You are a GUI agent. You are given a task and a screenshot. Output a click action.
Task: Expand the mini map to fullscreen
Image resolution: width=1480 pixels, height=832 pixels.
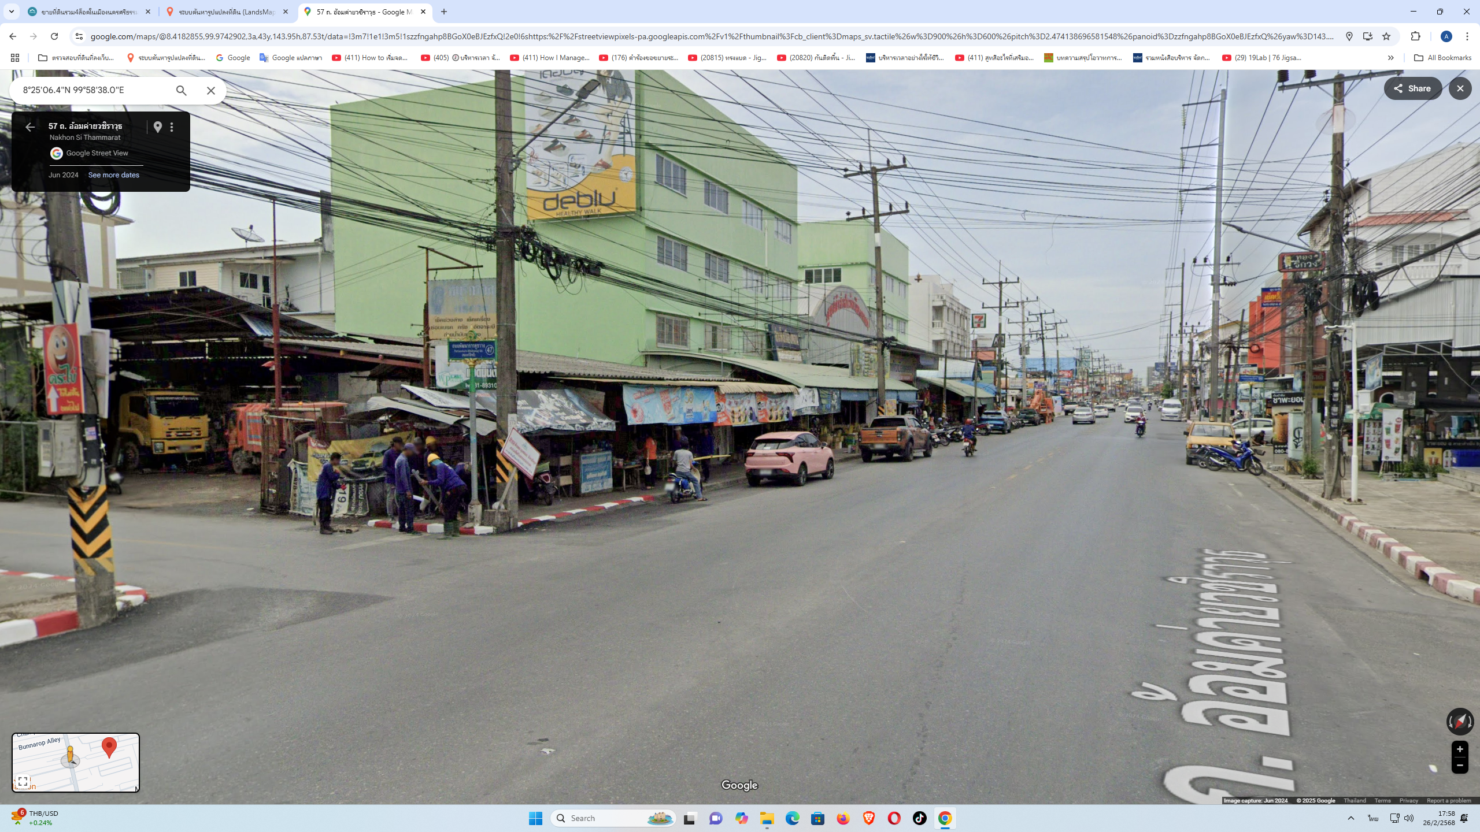click(23, 781)
